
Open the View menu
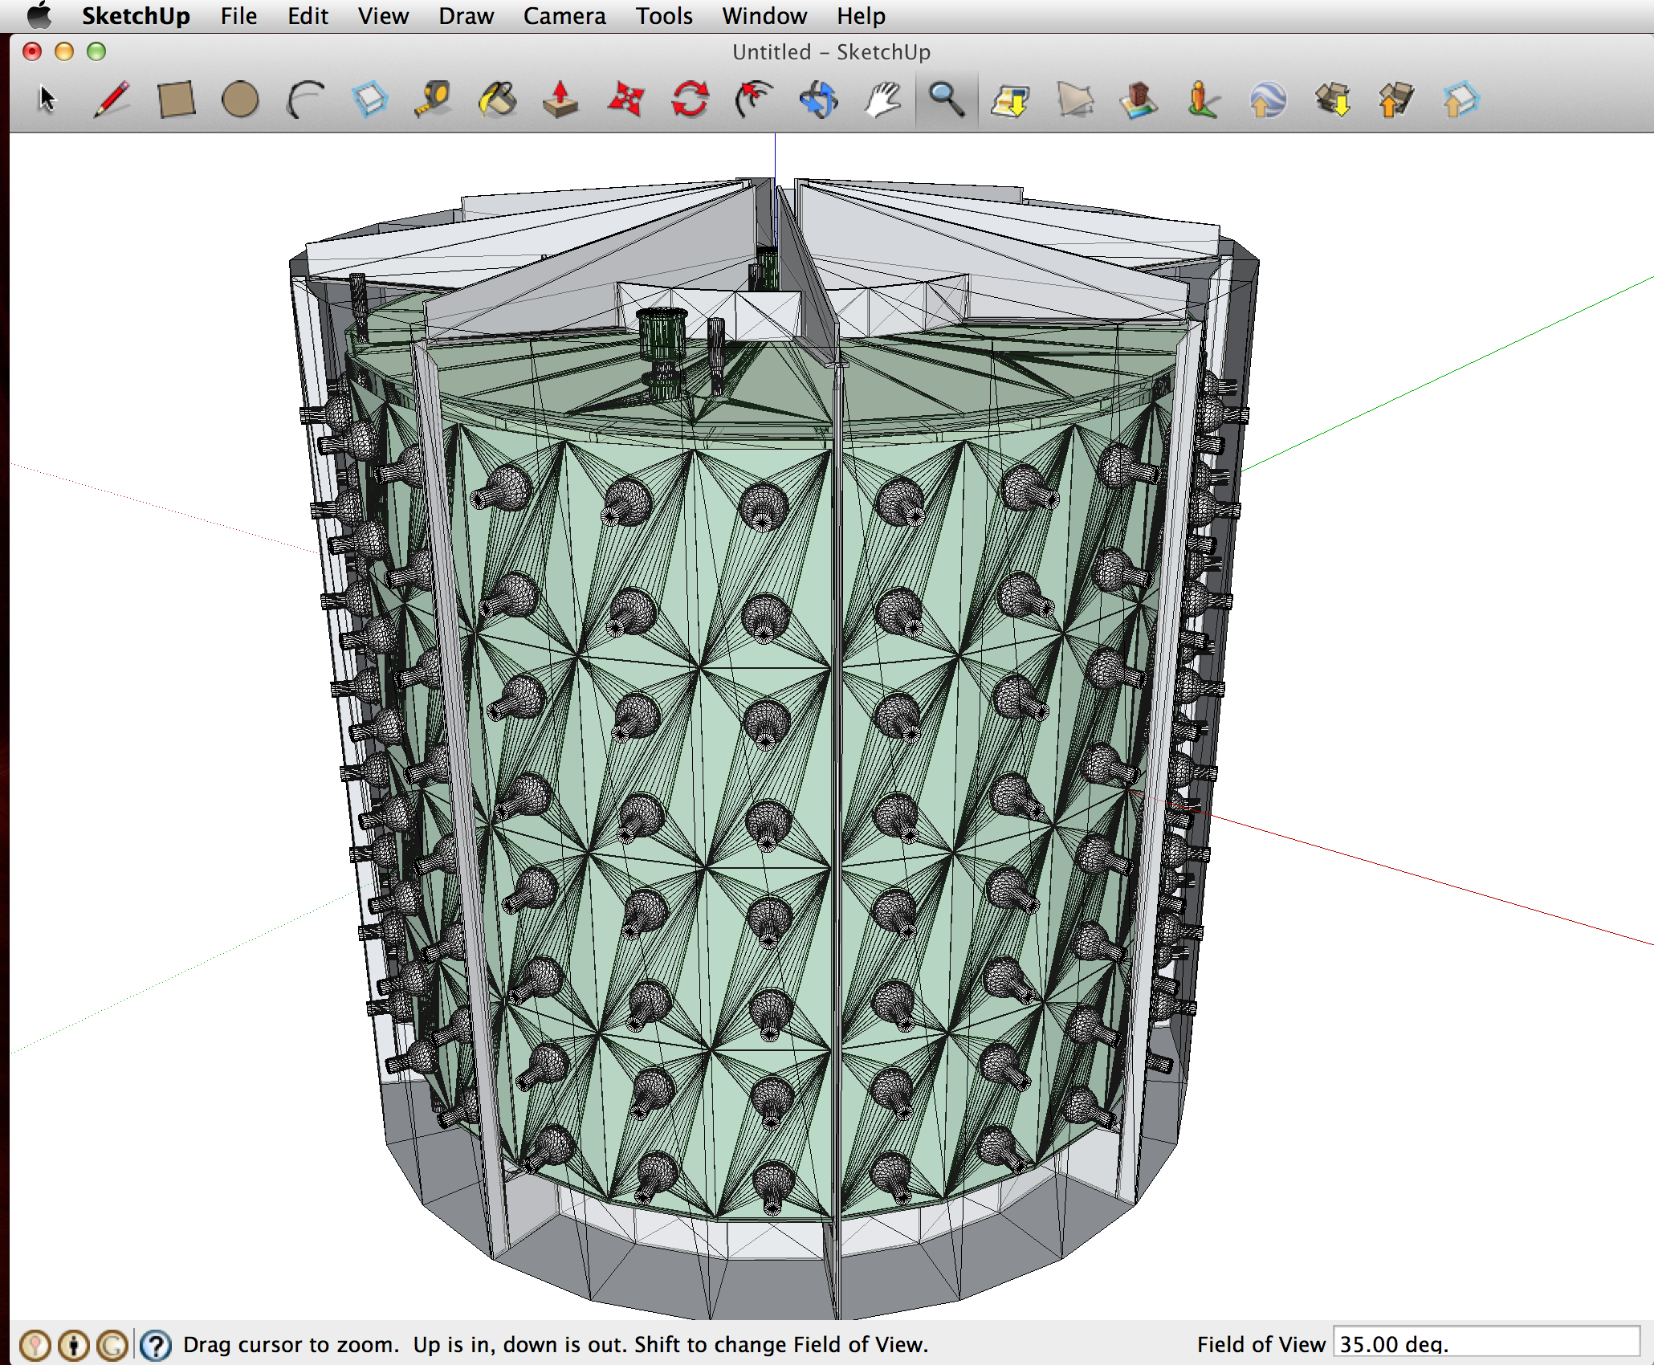[x=383, y=16]
